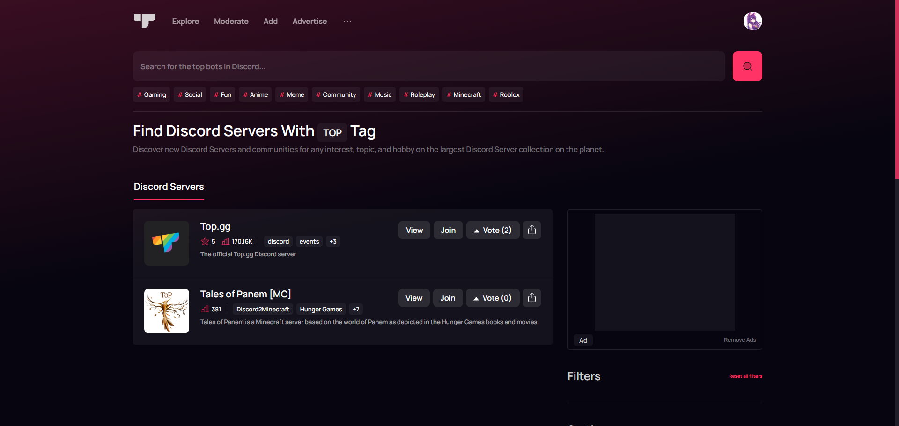This screenshot has width=899, height=426.
Task: Join the Top.gg server
Action: point(448,230)
